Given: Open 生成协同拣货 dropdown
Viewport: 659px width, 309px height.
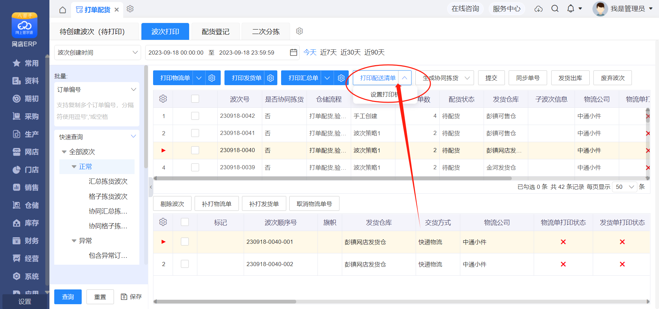Looking at the screenshot, I should point(444,78).
